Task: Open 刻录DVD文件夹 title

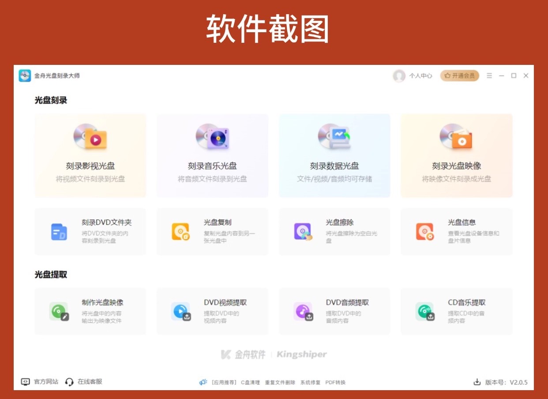Action: tap(107, 222)
